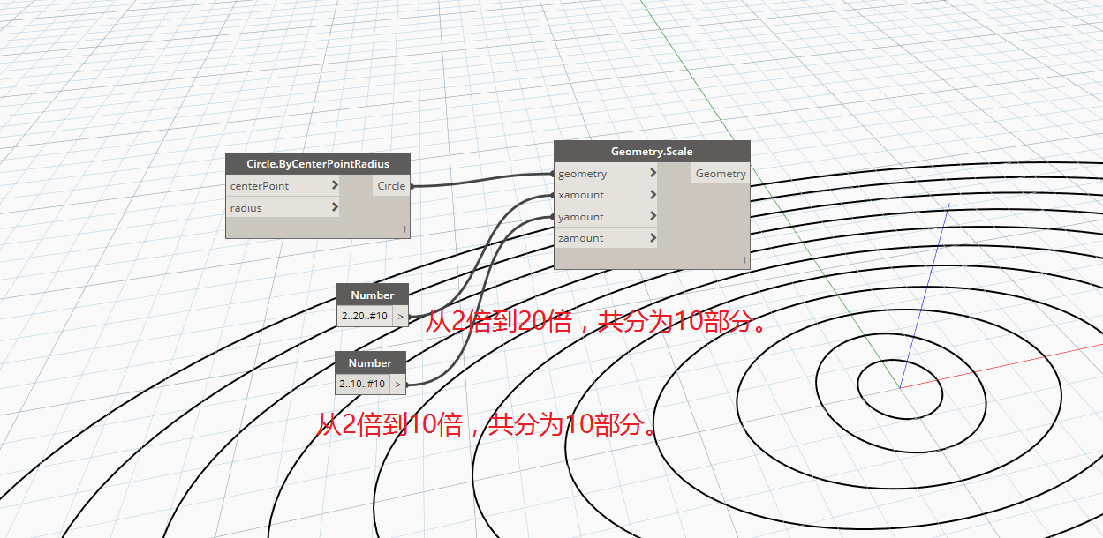Select the red annotation mentioning 20倍
The height and width of the screenshot is (538, 1103).
(596, 321)
